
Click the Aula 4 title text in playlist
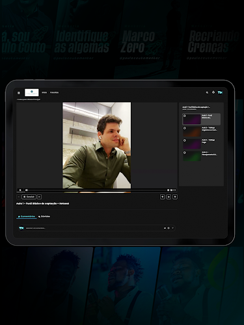(210, 153)
